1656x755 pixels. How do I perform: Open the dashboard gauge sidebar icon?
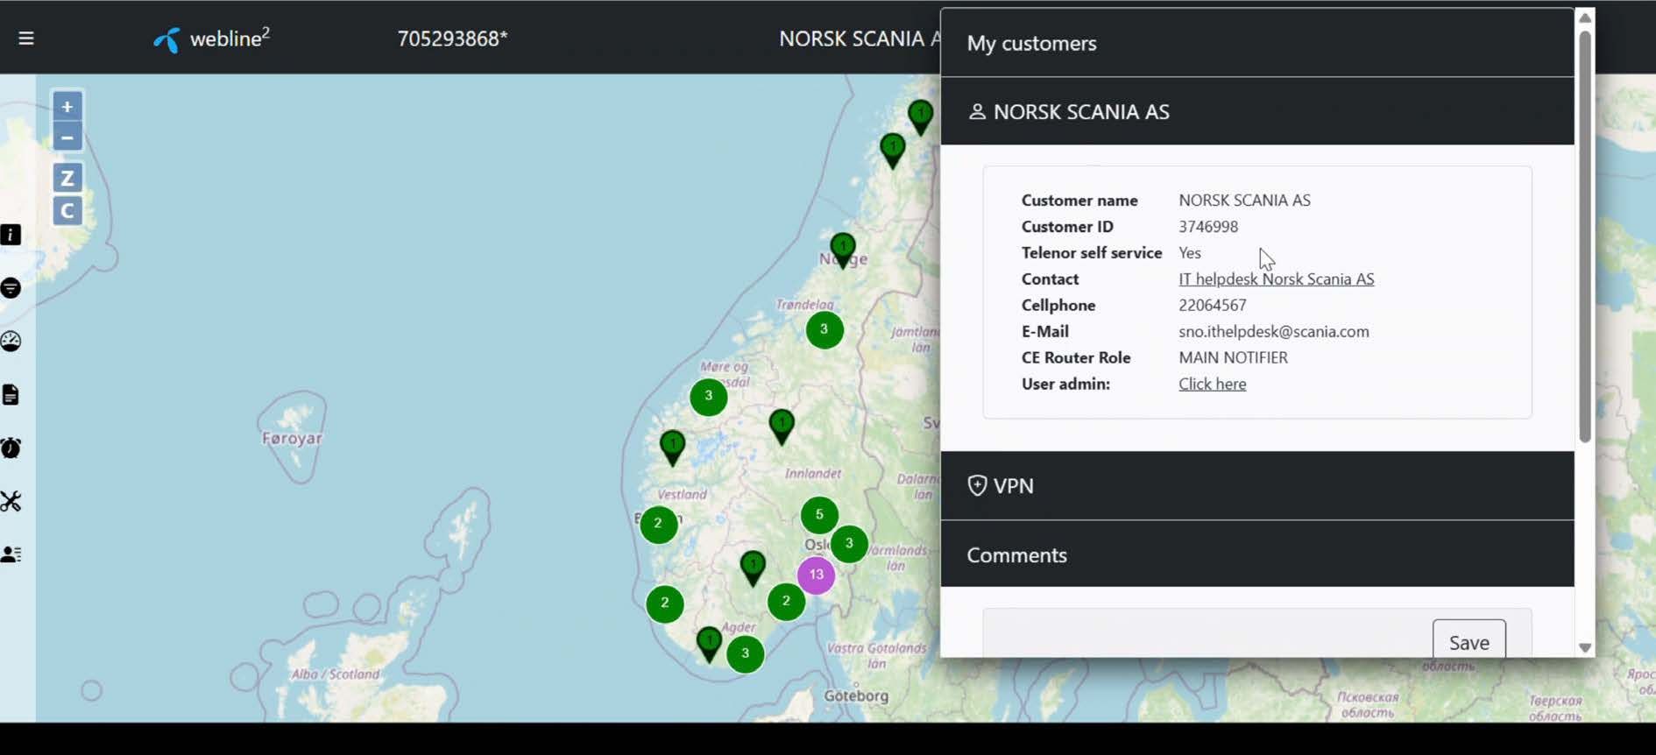11,342
